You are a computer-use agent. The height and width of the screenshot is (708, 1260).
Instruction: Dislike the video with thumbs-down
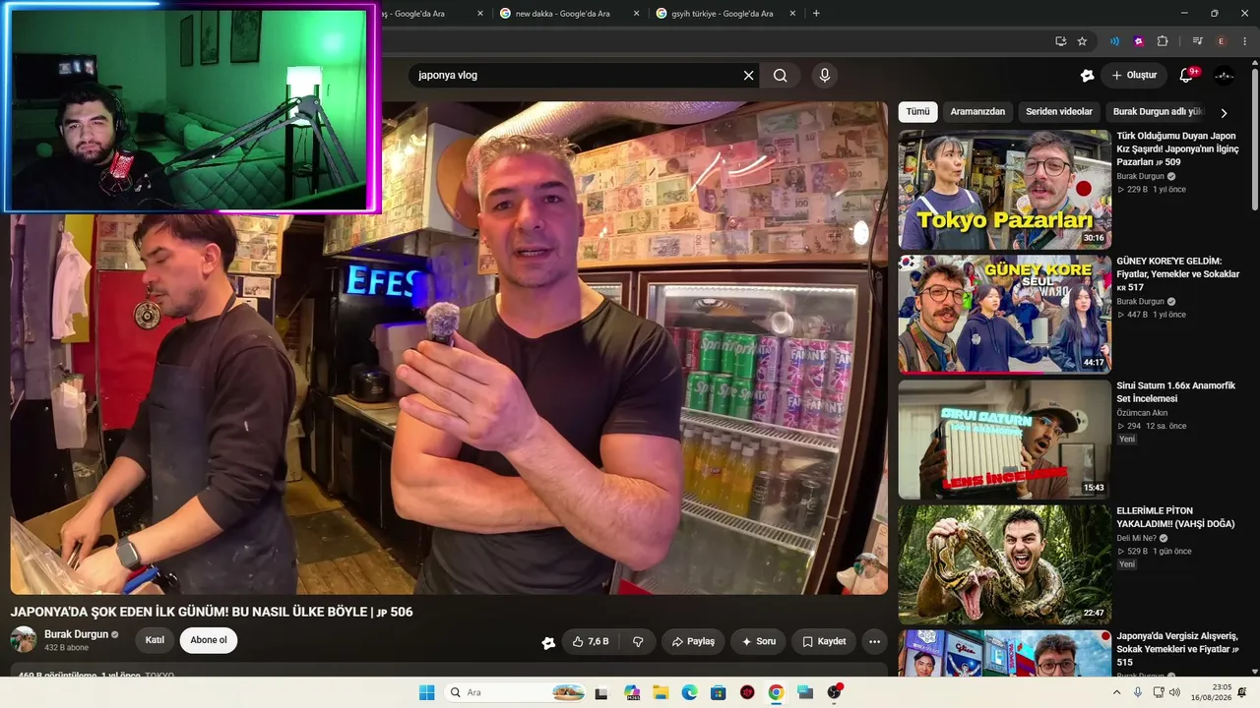[x=638, y=641]
